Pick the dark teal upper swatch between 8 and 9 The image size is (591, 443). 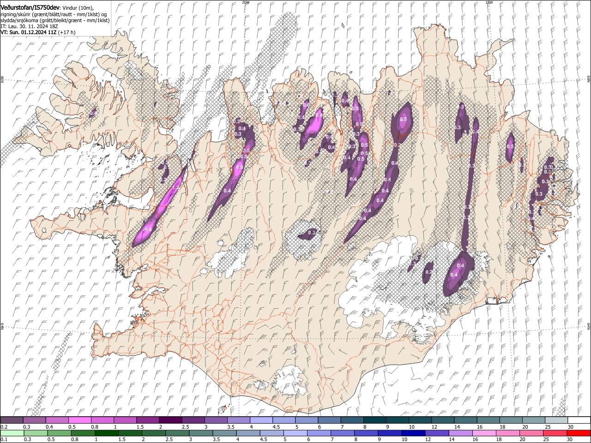pyautogui.click(x=374, y=420)
